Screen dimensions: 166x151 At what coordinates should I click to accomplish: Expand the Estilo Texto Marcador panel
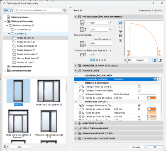76,128
